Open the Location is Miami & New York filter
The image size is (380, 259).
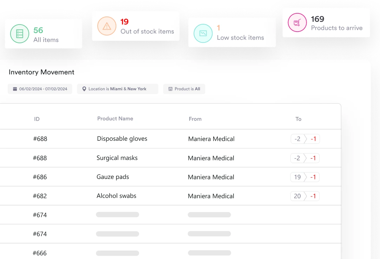[x=118, y=89]
